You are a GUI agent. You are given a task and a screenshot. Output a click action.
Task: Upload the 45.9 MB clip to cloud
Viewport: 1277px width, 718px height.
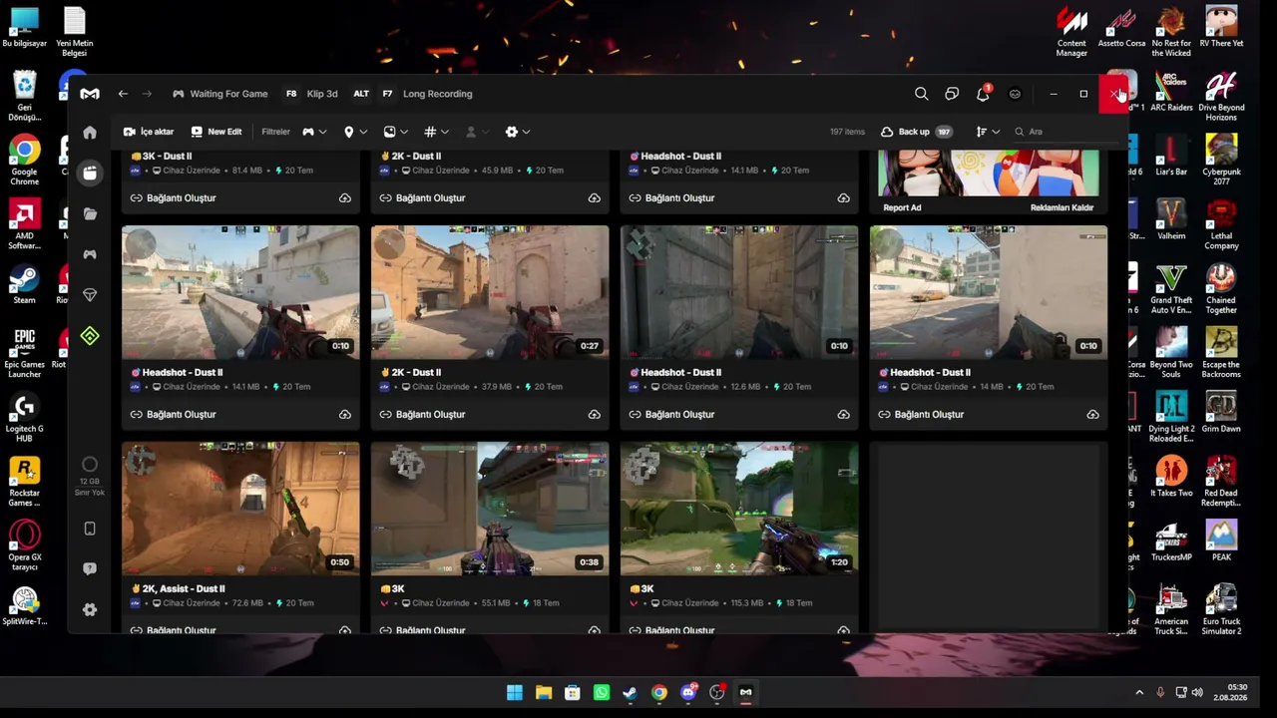595,197
